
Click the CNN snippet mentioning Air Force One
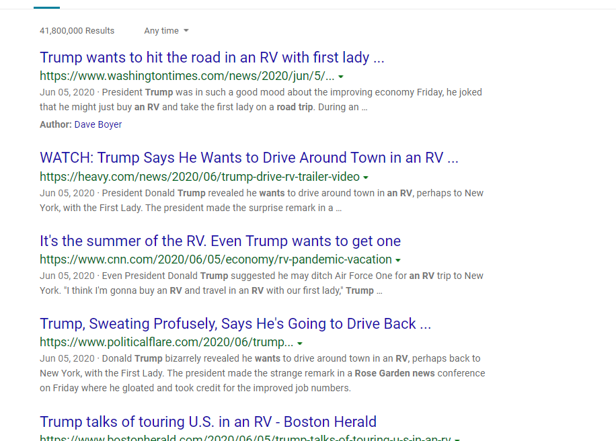pyautogui.click(x=262, y=283)
